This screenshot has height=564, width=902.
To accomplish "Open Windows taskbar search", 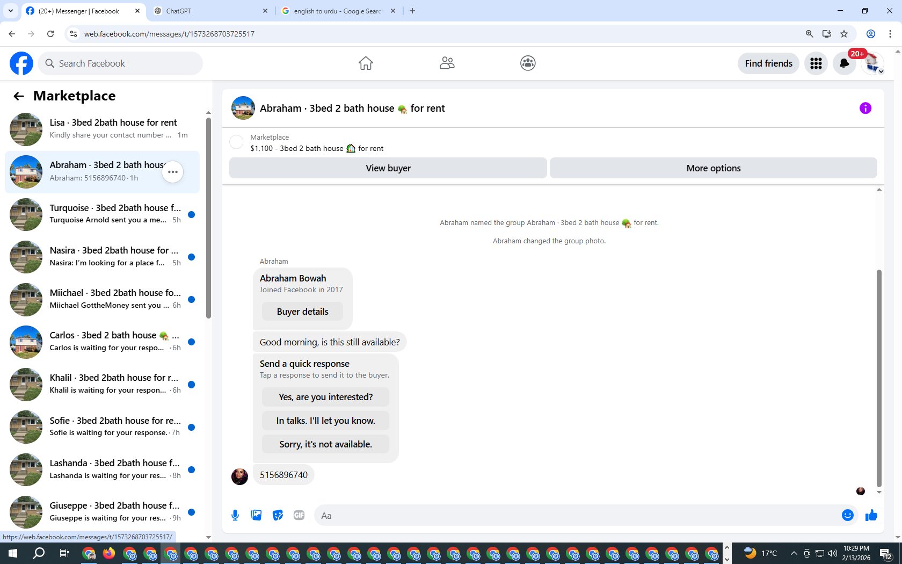I will (x=39, y=553).
